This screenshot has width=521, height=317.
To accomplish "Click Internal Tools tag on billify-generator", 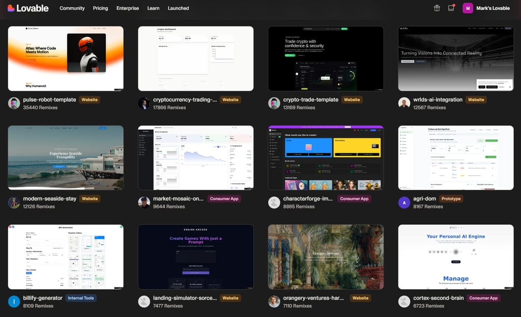I will point(81,298).
